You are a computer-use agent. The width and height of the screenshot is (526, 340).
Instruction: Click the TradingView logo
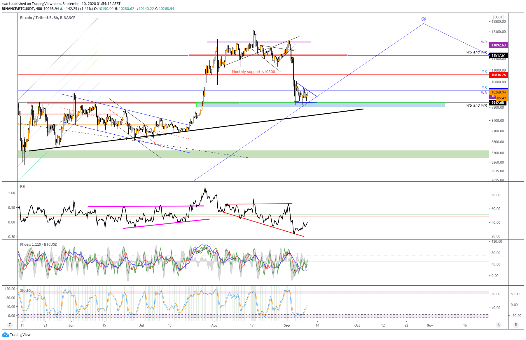click(16, 334)
